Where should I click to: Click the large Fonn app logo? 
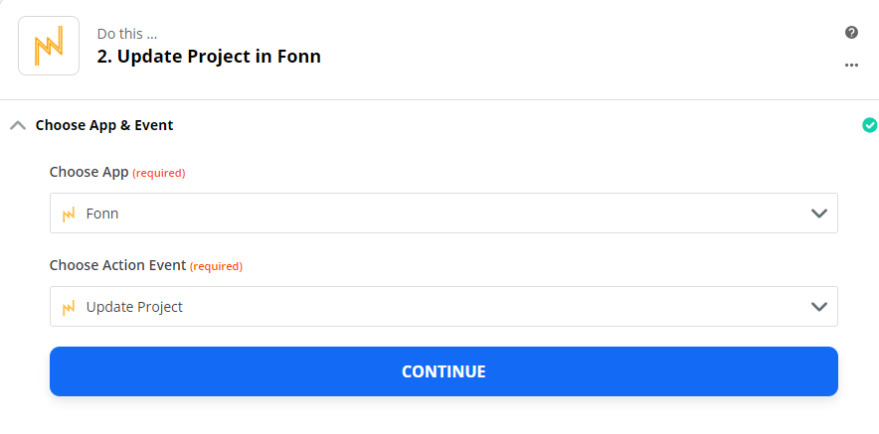[x=49, y=46]
